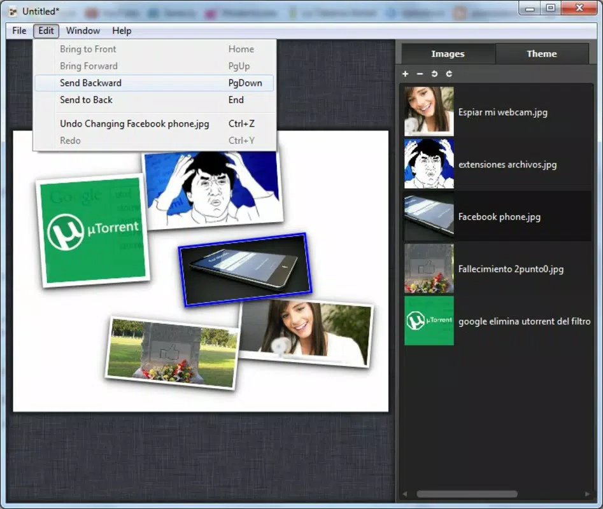
Task: Close the Untitled window
Action: 579,8
